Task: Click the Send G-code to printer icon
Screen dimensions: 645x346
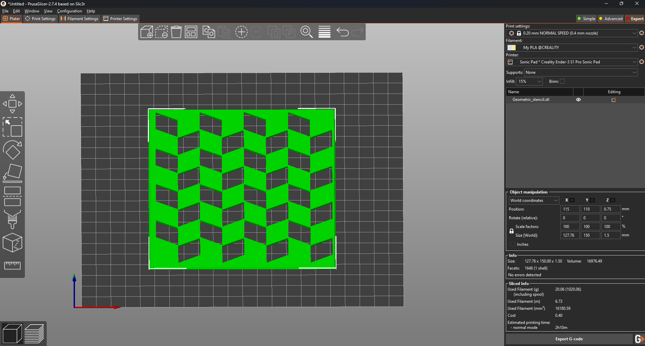Action: [639, 339]
